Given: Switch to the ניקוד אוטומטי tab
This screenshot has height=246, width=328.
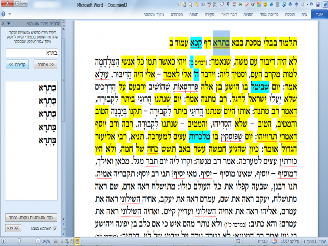Looking at the screenshot, I should click(154, 14).
